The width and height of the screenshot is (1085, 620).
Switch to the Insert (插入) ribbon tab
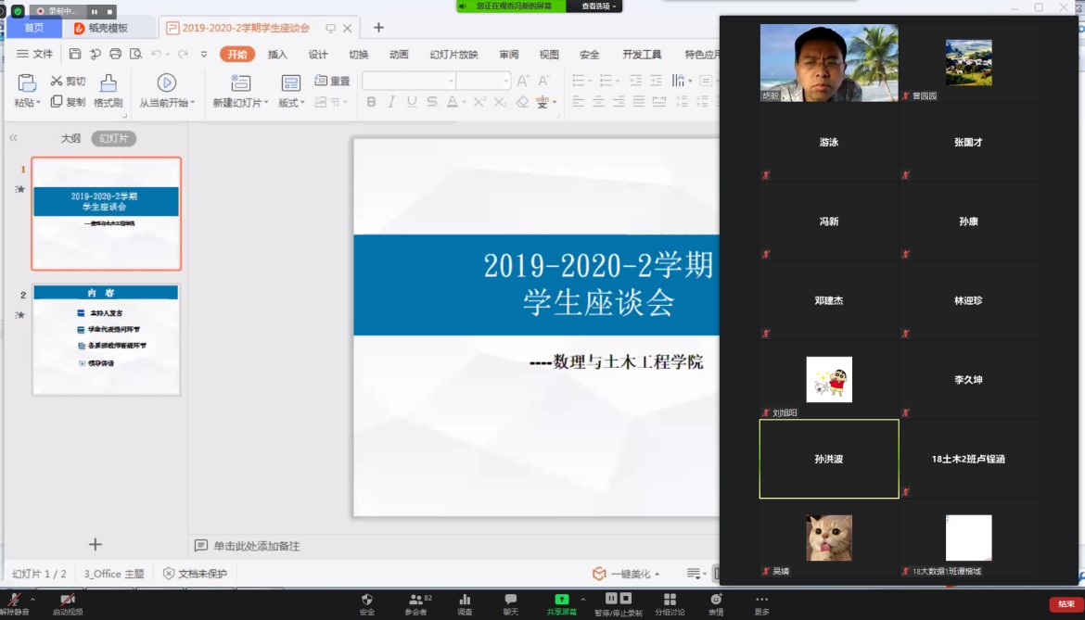[x=277, y=54]
